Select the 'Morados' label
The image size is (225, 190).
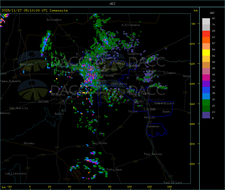click(29, 143)
